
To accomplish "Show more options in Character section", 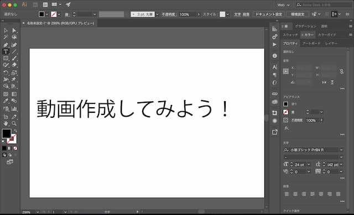I will [x=342, y=178].
